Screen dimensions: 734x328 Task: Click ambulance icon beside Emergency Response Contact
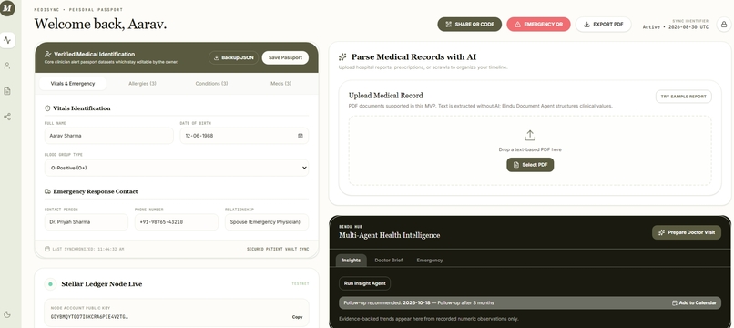pyautogui.click(x=47, y=191)
